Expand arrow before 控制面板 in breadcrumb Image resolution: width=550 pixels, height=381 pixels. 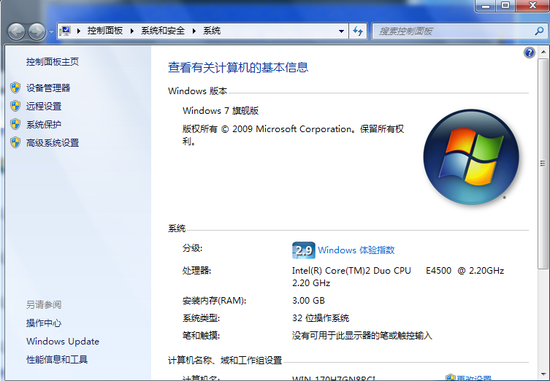click(79, 31)
